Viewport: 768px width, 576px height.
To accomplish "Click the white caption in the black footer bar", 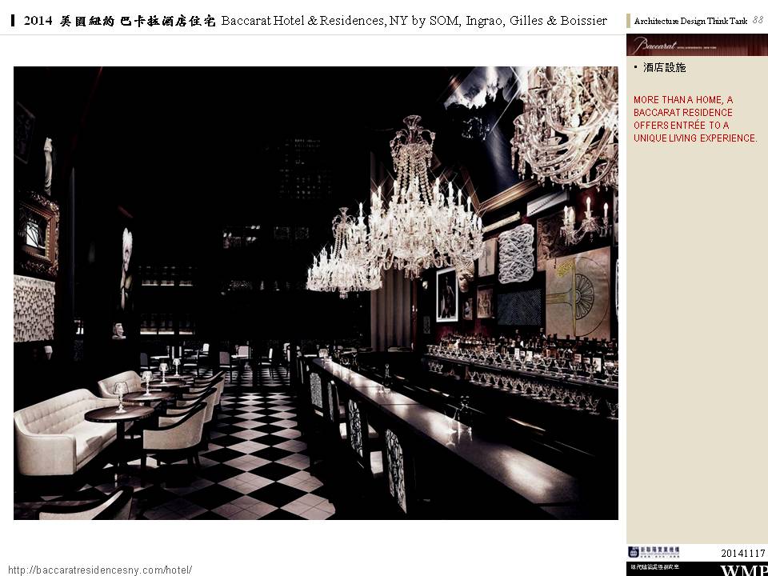I will point(653,567).
